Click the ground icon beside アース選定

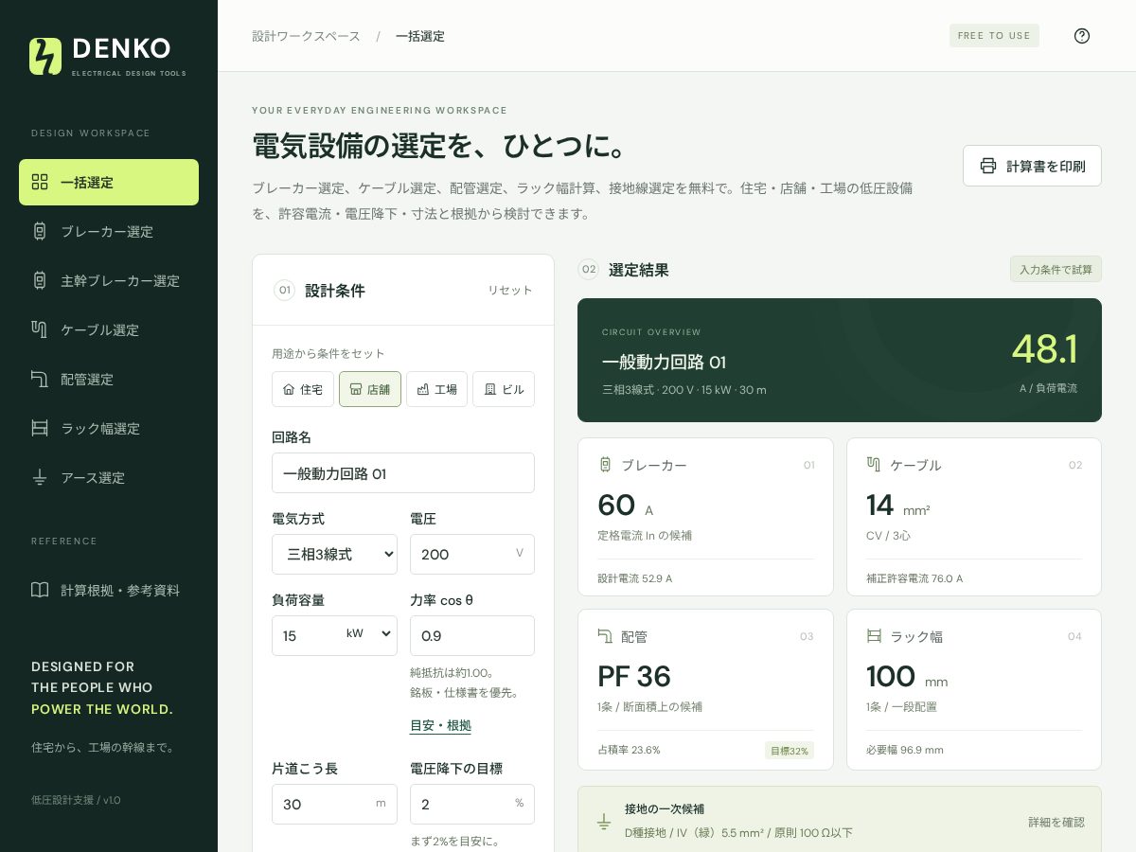(x=40, y=477)
